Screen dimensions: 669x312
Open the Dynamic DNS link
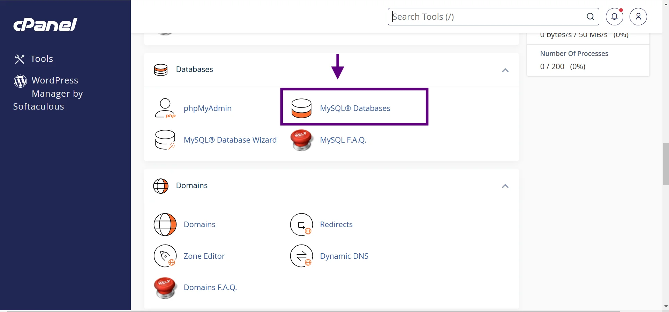click(344, 256)
